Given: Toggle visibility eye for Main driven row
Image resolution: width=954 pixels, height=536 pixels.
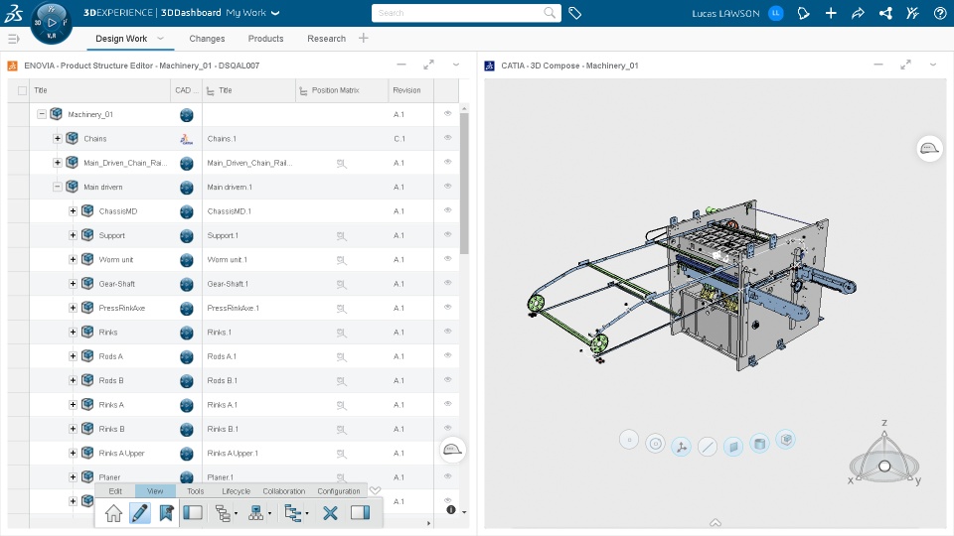Looking at the screenshot, I should point(448,186).
